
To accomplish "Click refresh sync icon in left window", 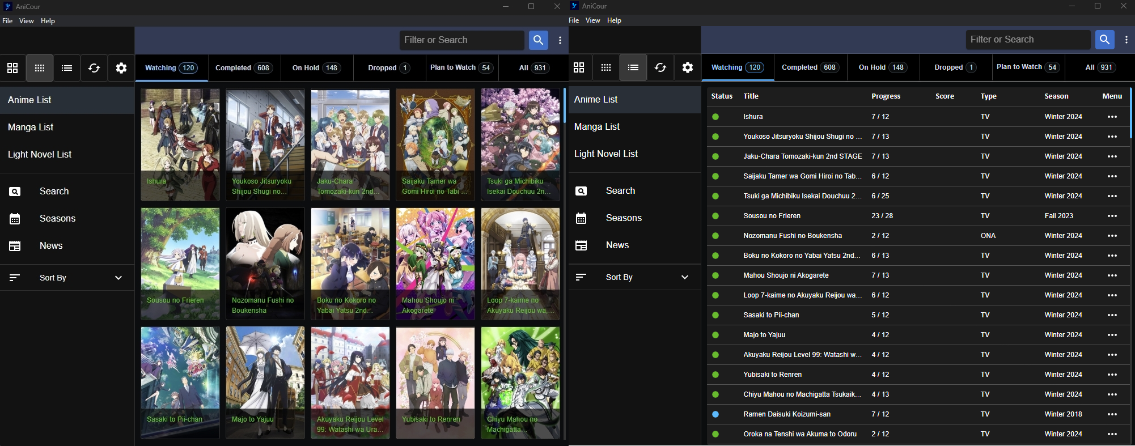I will [94, 68].
